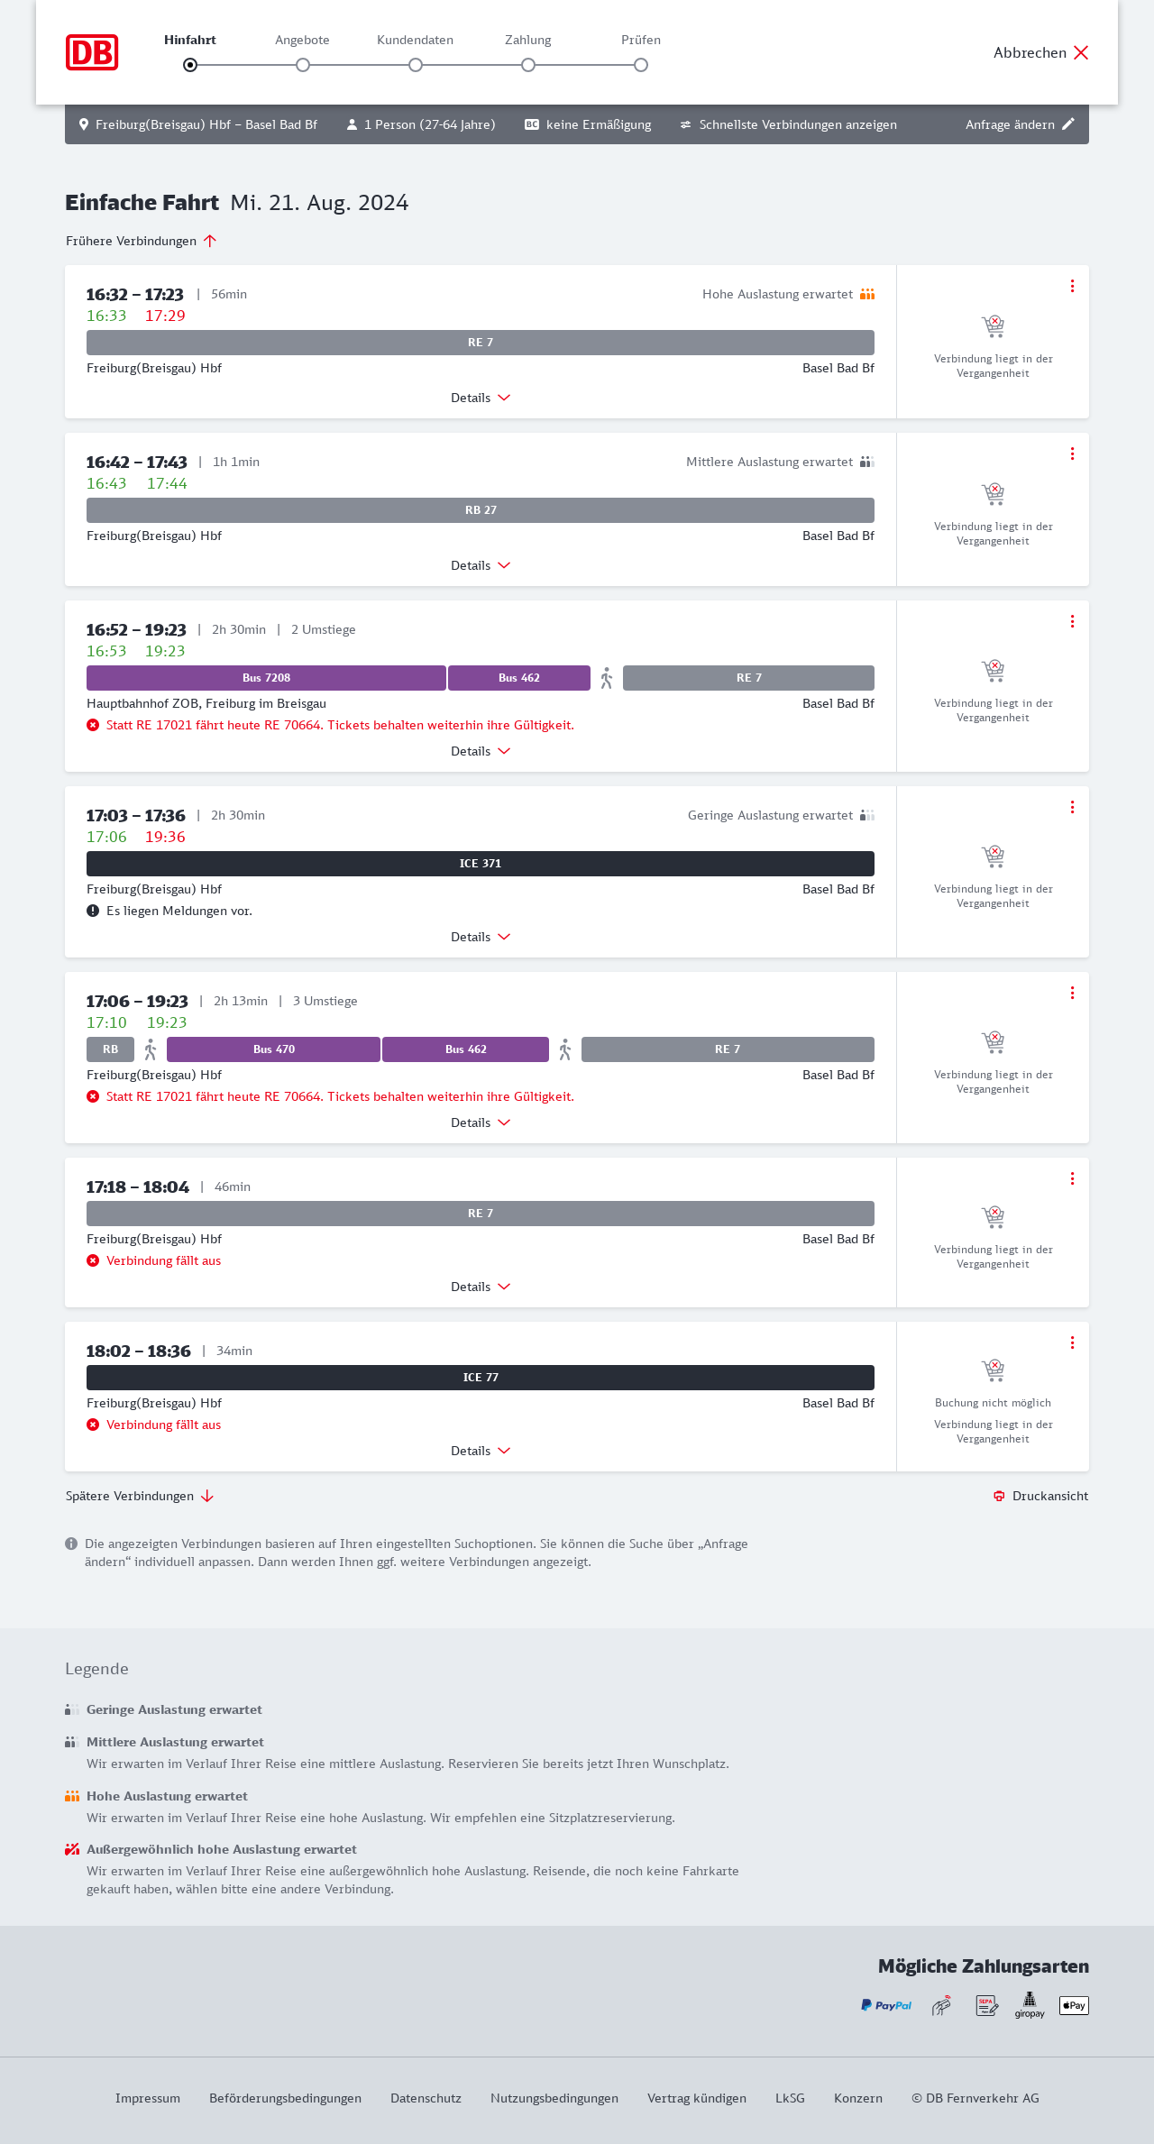Open the Impressum footer link

pyautogui.click(x=148, y=2098)
